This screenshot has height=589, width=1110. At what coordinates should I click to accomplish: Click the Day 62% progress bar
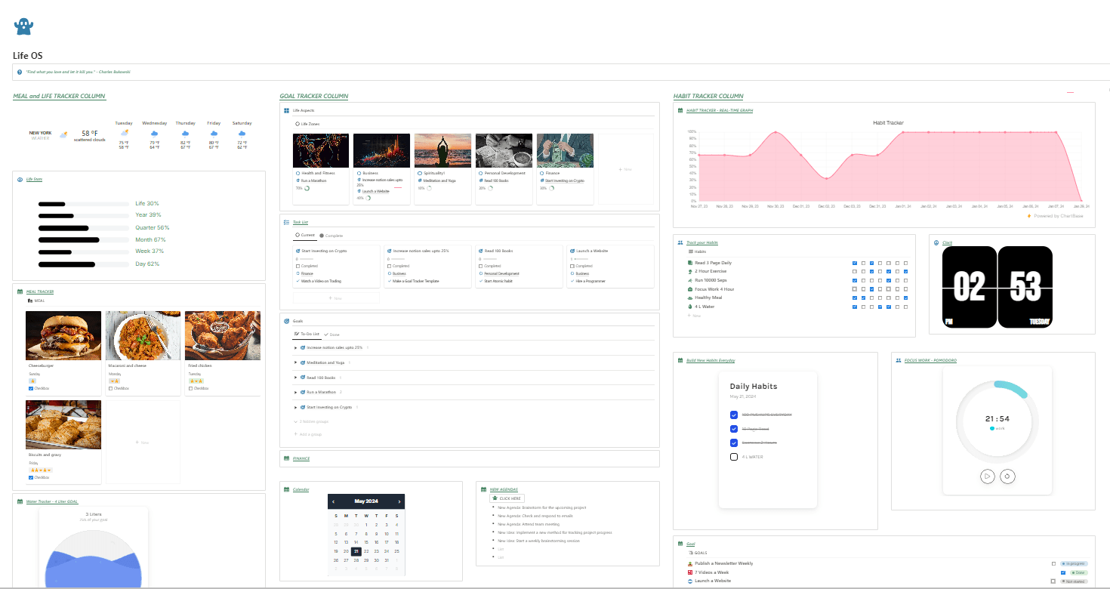[x=84, y=264]
